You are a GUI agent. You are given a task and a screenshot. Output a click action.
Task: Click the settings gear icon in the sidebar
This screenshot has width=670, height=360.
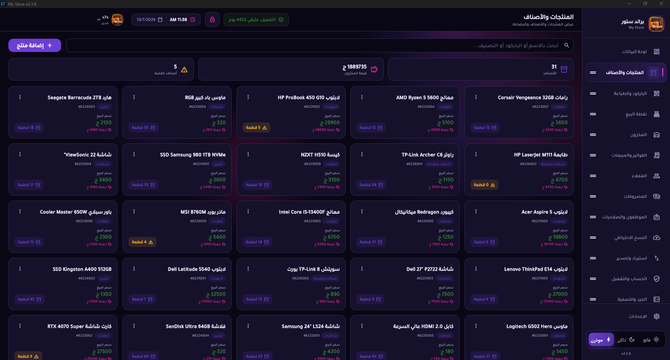[x=656, y=316]
